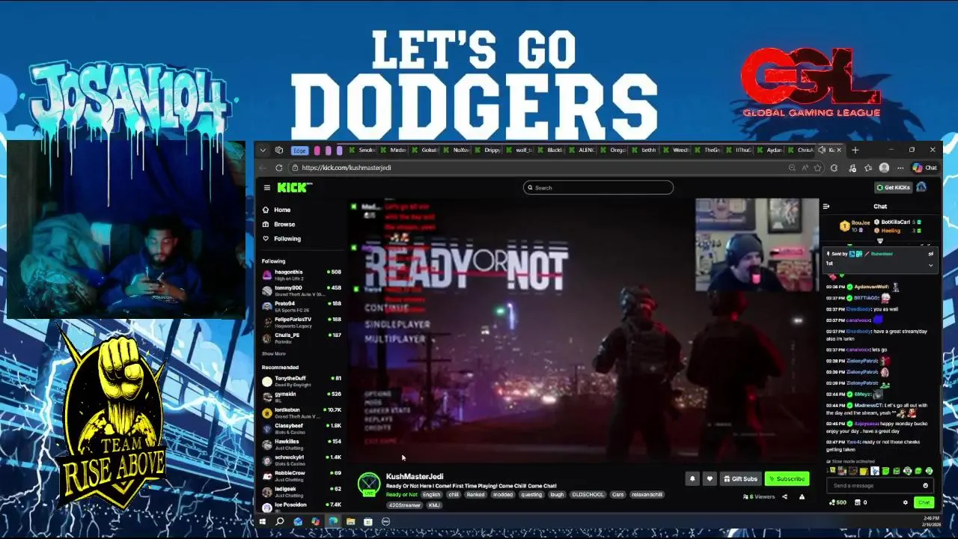The height and width of the screenshot is (539, 958).
Task: Click the browser address bar URL
Action: [347, 168]
